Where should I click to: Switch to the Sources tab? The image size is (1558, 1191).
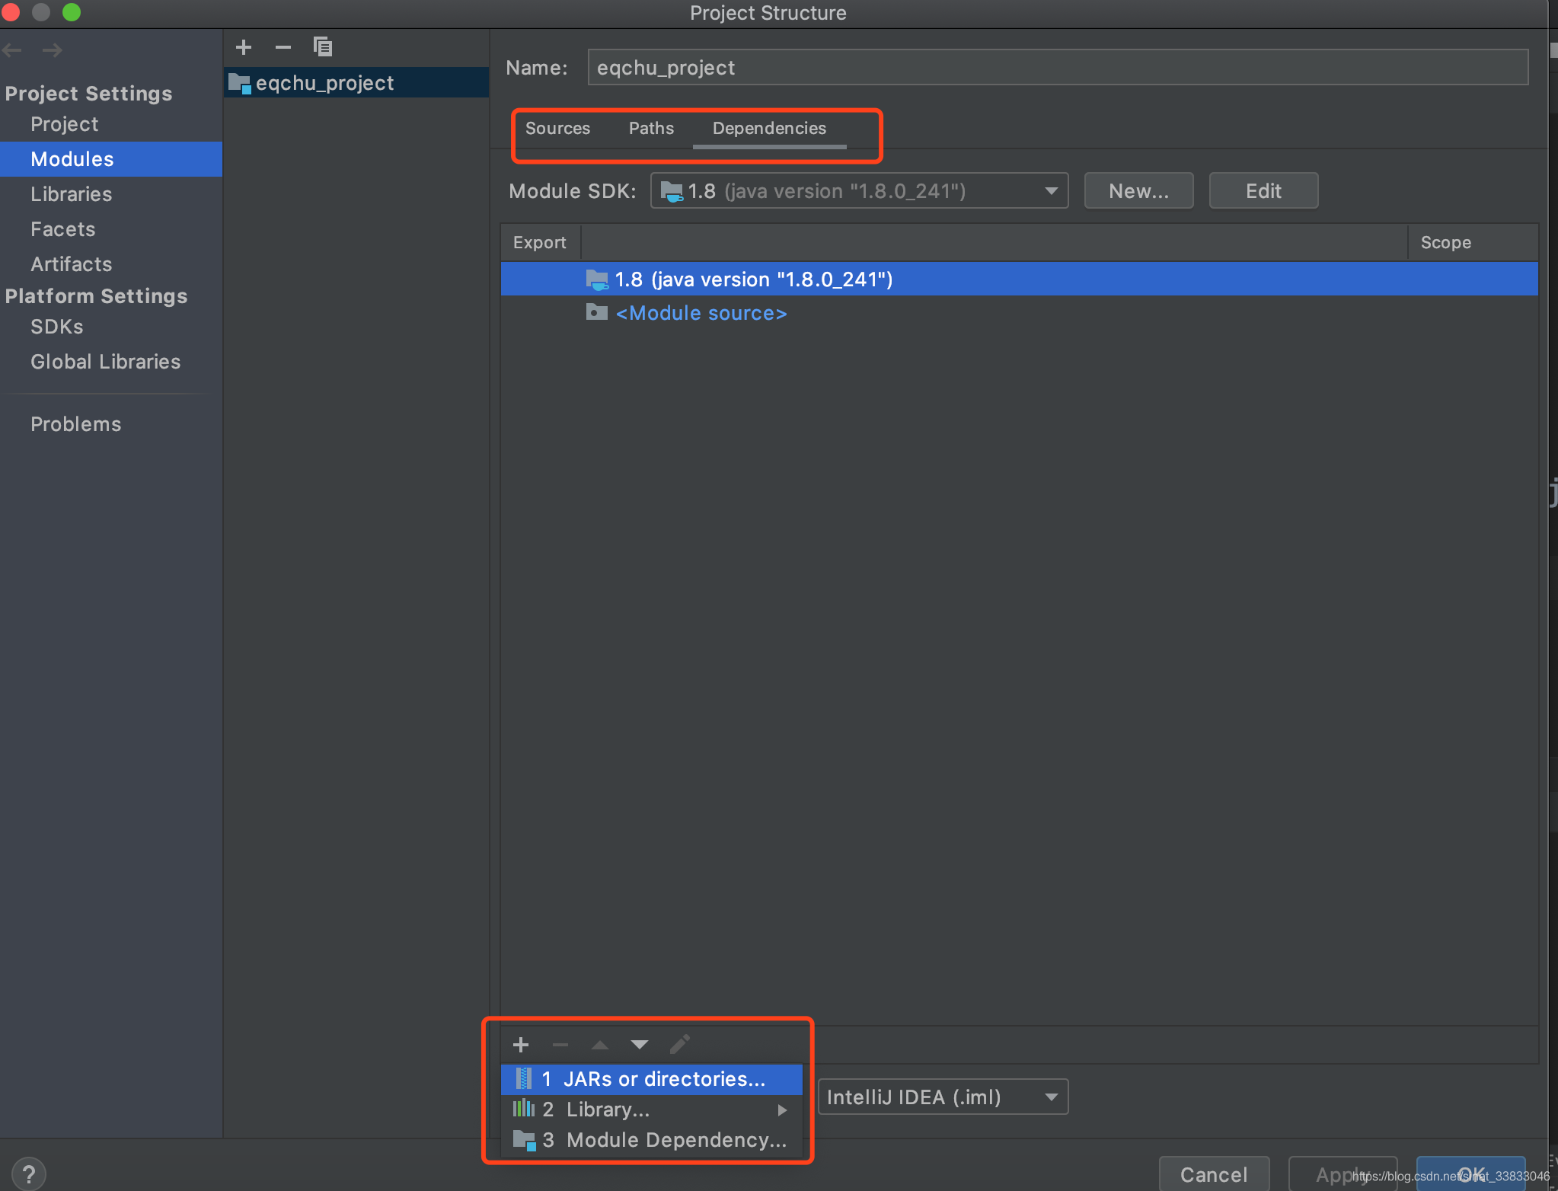557,128
